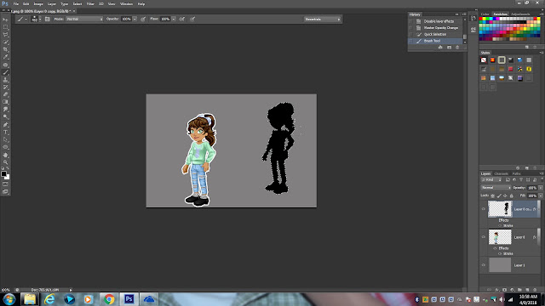Viewport: 545px width, 306px height.
Task: Select the Master Opacity Change history state
Action: pos(435,28)
